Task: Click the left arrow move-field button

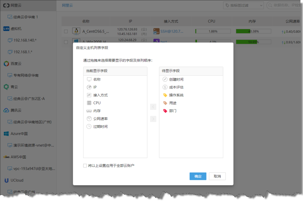Action: point(153,107)
